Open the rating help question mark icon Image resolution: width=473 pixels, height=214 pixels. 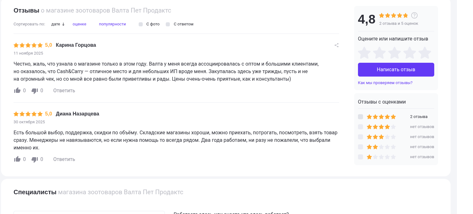pos(414,15)
